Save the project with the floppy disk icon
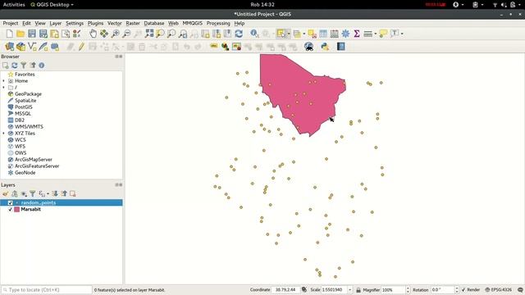 tap(32, 34)
